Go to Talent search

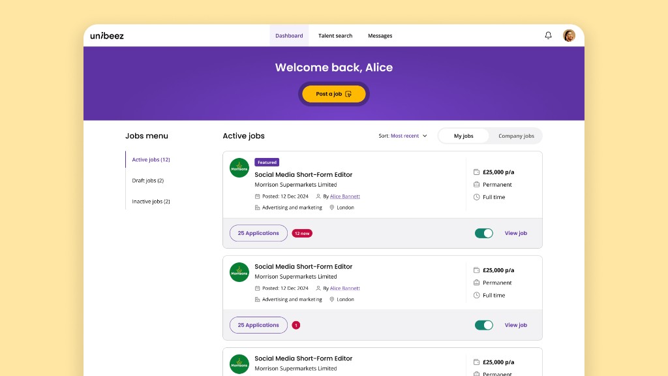[335, 36]
